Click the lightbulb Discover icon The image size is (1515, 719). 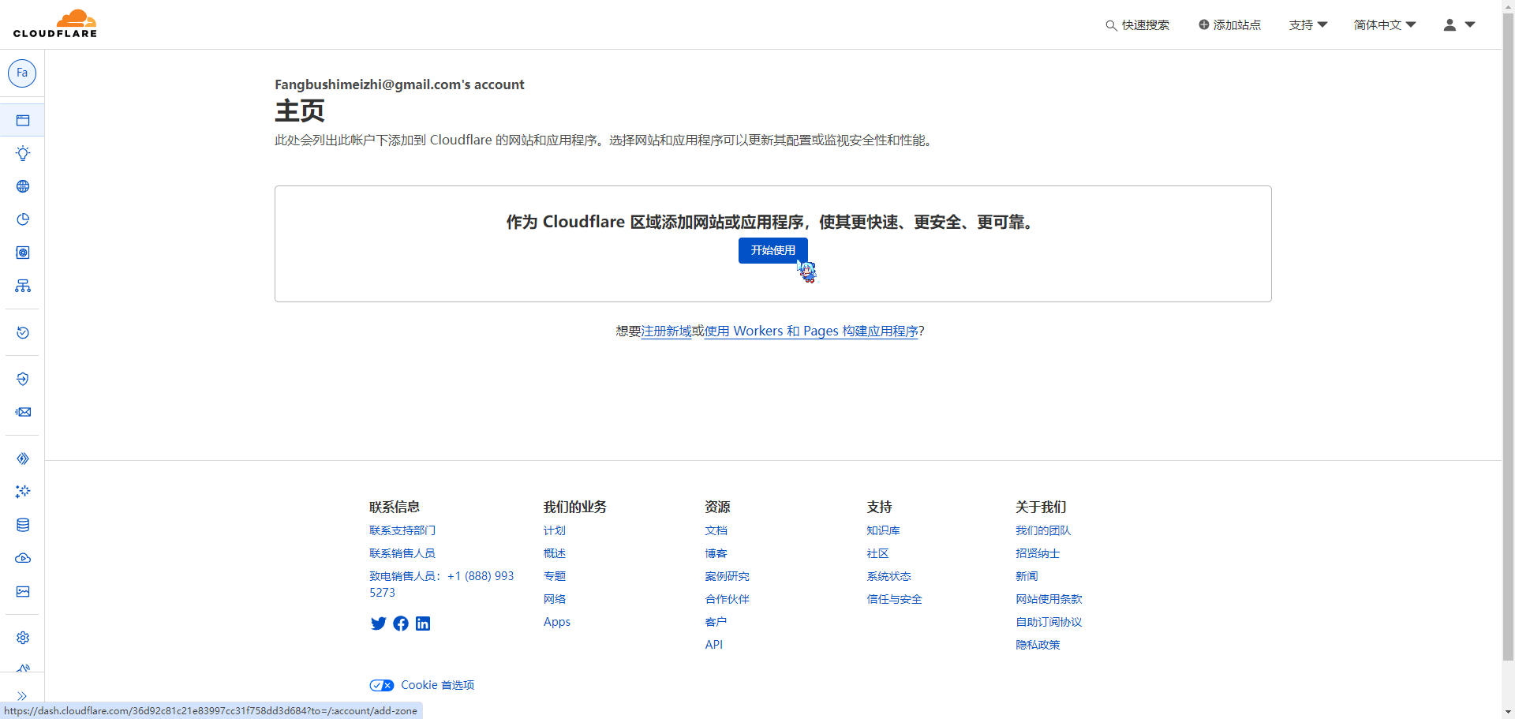pos(23,153)
